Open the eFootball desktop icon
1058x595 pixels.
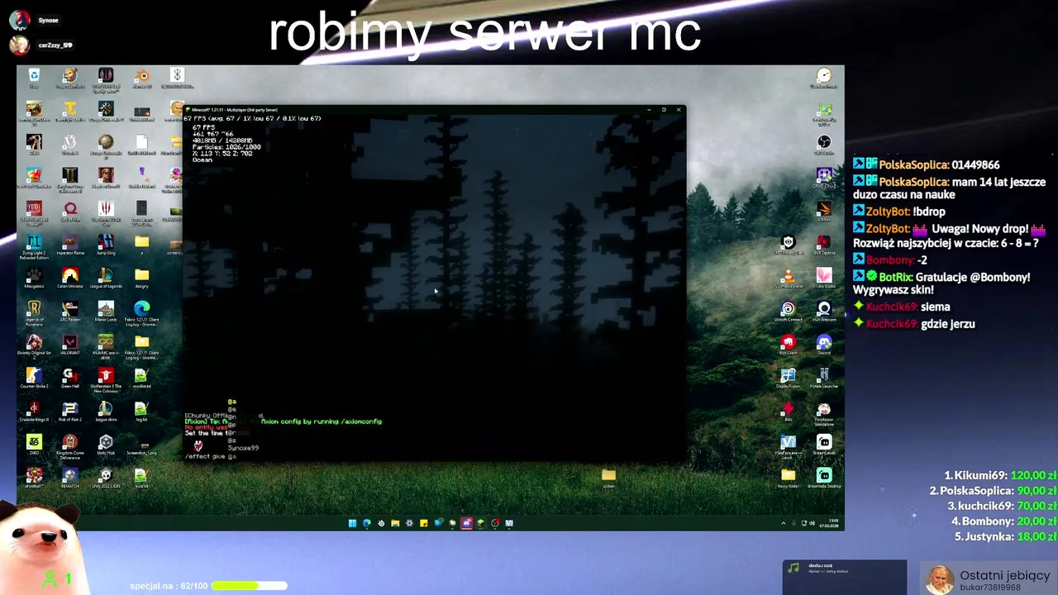click(34, 478)
